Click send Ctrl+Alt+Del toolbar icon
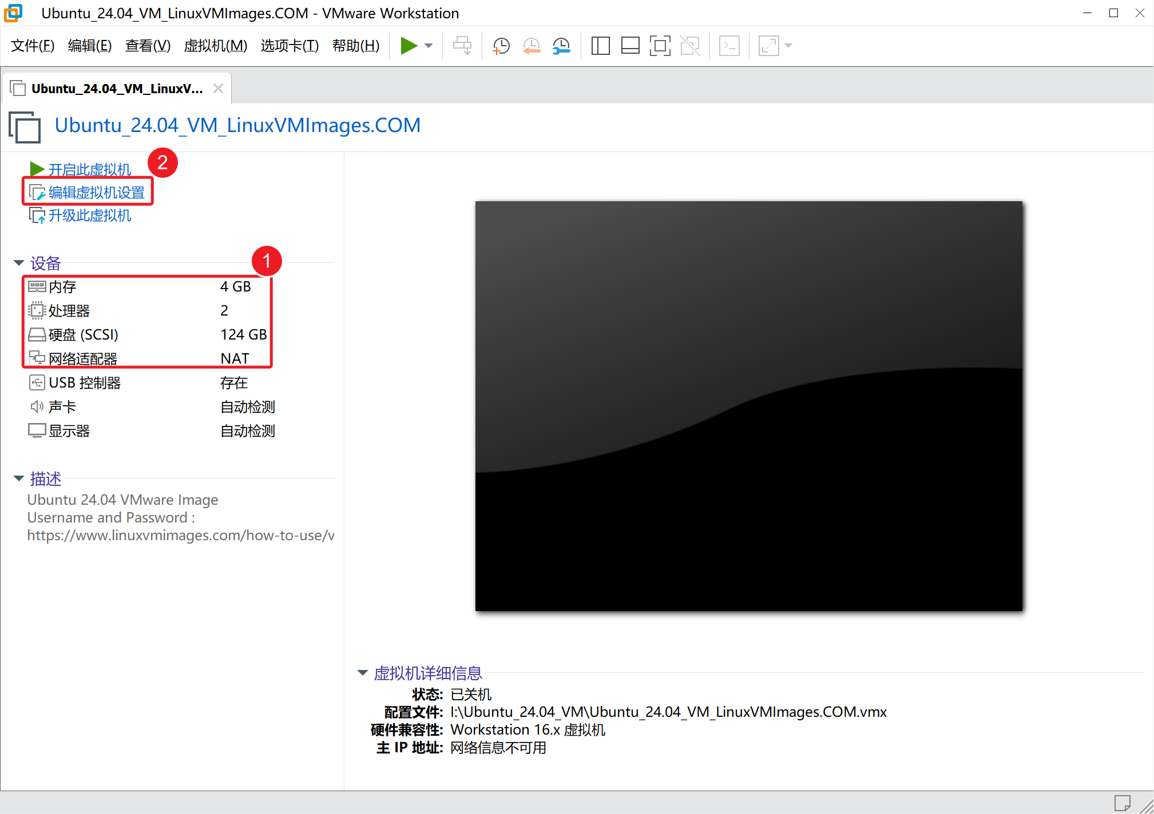1154x814 pixels. click(462, 46)
